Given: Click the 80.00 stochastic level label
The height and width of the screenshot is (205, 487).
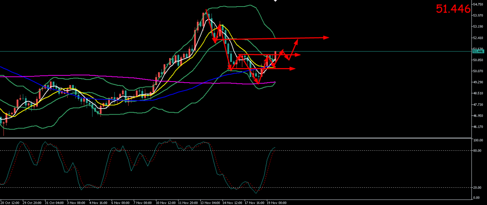Looking at the screenshot, I should [x=477, y=151].
